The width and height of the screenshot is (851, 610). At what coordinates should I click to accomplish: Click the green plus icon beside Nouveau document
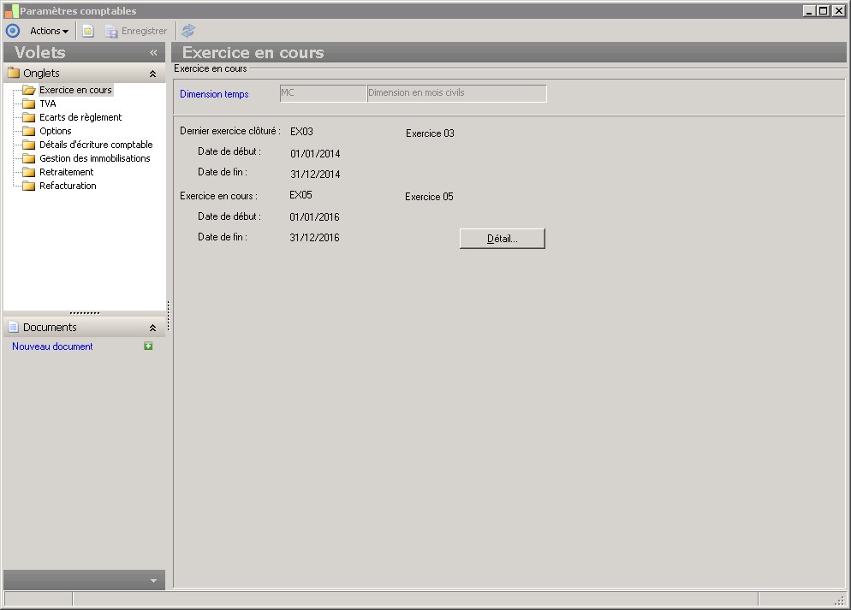[x=148, y=346]
